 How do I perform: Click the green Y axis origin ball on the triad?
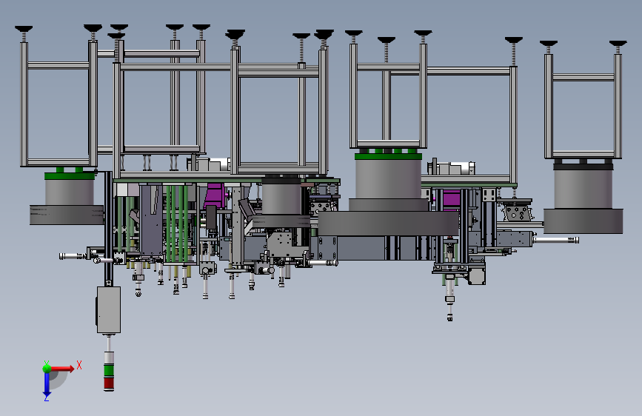pyautogui.click(x=47, y=368)
